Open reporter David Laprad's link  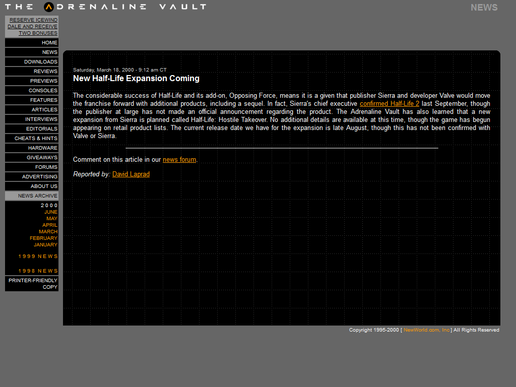131,174
